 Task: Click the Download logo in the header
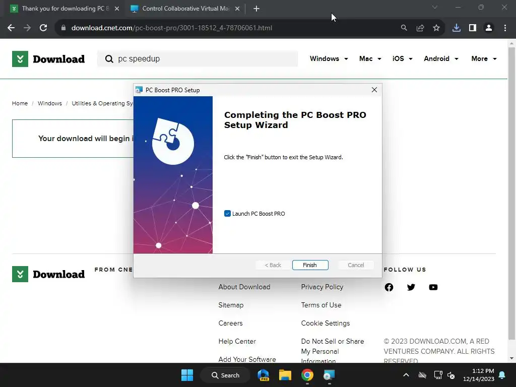click(48, 59)
